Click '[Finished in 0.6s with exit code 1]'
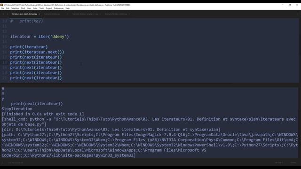Viewport: 301px width, 169px height. [x=43, y=114]
